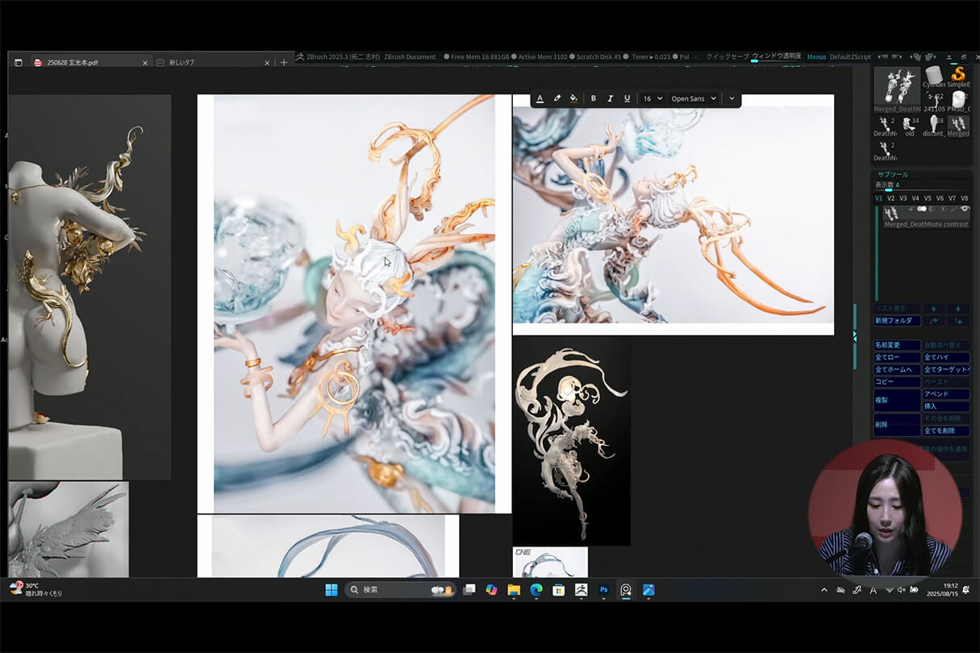Click the fill color bucket icon
The height and width of the screenshot is (653, 980).
573,98
